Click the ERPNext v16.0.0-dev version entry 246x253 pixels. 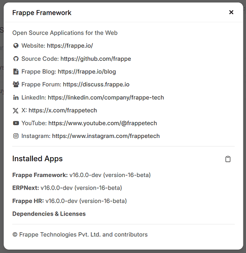click(67, 188)
